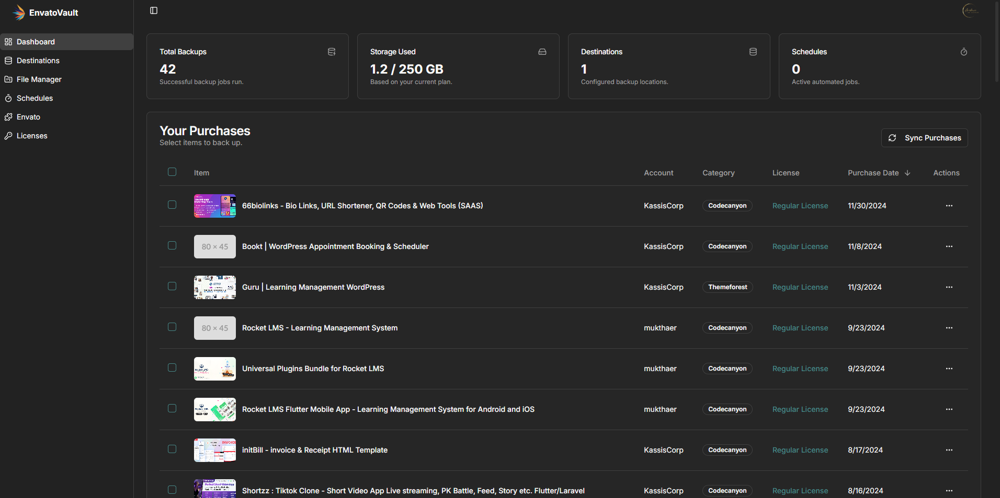Click the License column header

[786, 173]
